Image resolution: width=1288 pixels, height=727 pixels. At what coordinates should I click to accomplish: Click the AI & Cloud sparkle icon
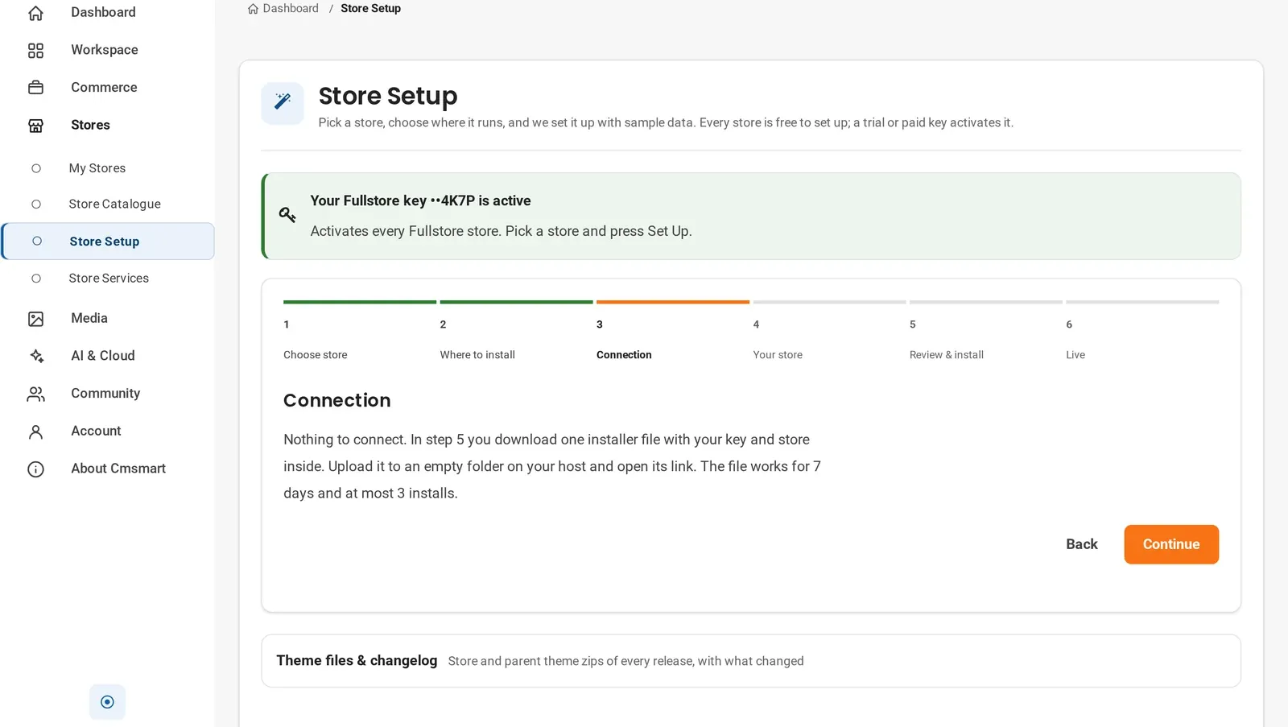[x=35, y=356]
